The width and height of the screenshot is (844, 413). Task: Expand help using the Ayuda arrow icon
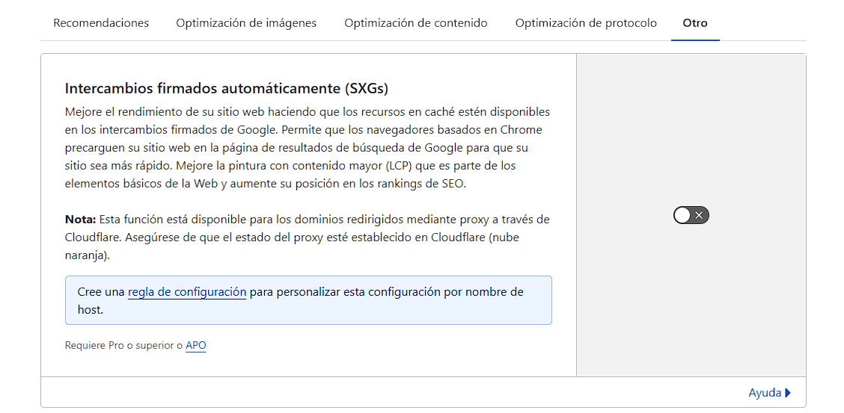[x=788, y=393]
